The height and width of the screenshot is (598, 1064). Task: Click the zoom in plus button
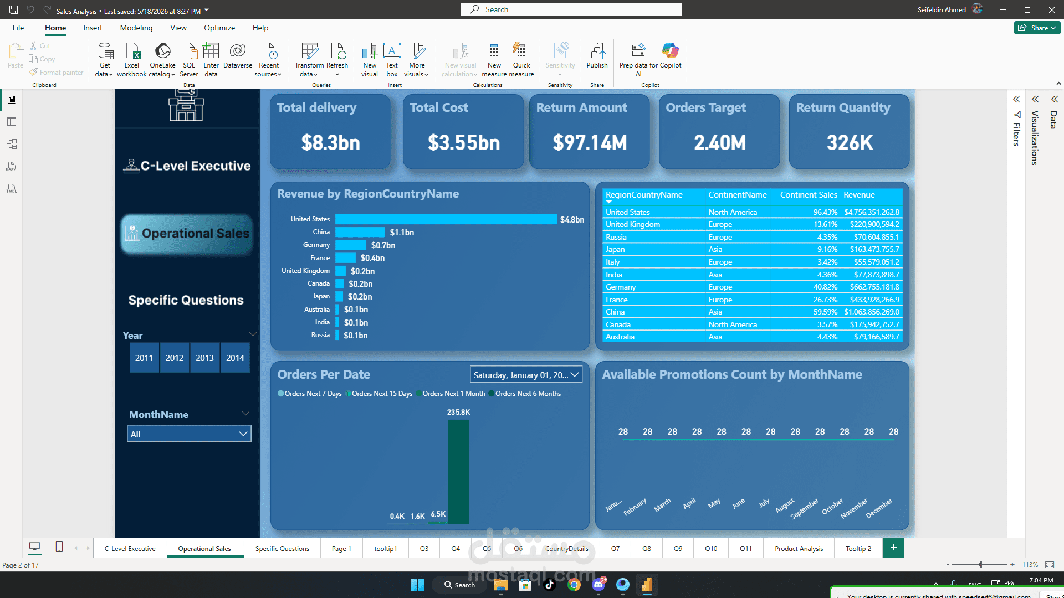click(1012, 564)
